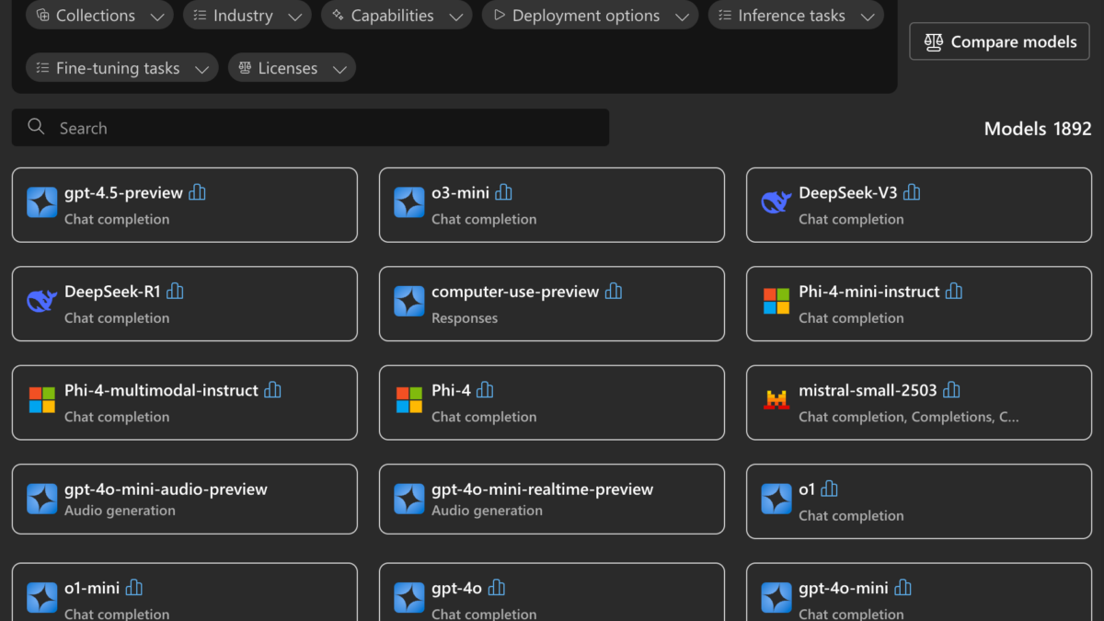Click the Mistral logo on the mistral-small-2503 card
The image size is (1104, 621).
tap(776, 400)
